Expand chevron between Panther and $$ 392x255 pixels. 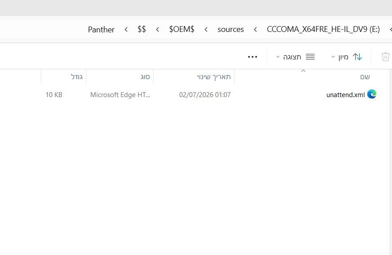point(126,30)
